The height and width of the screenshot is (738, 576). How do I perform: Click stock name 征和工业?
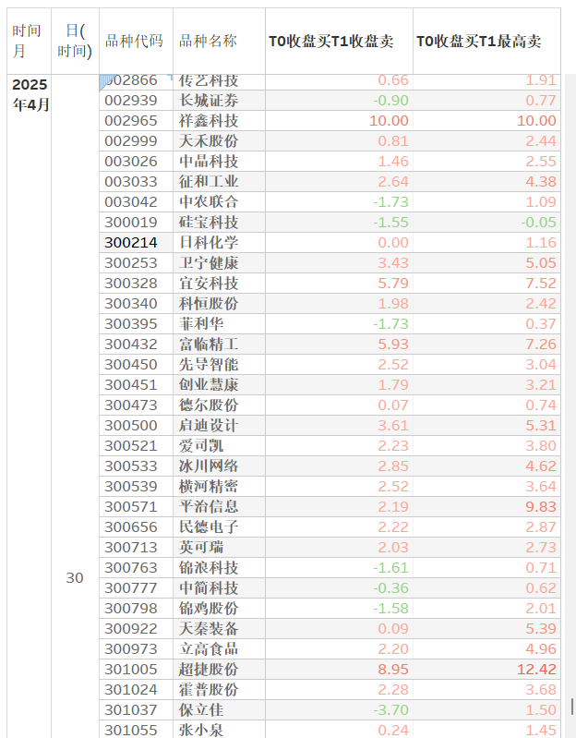tap(209, 181)
